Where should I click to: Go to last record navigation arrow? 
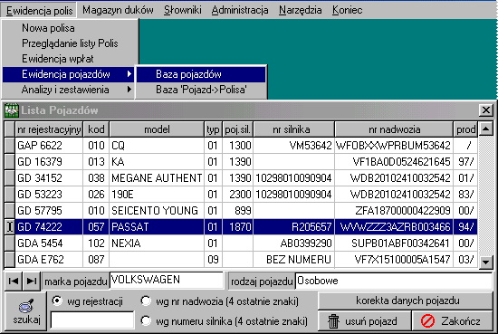(32, 281)
